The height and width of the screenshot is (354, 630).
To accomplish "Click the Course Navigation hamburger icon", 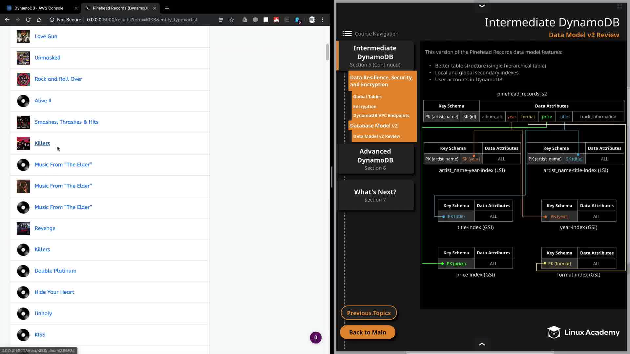I will (347, 33).
